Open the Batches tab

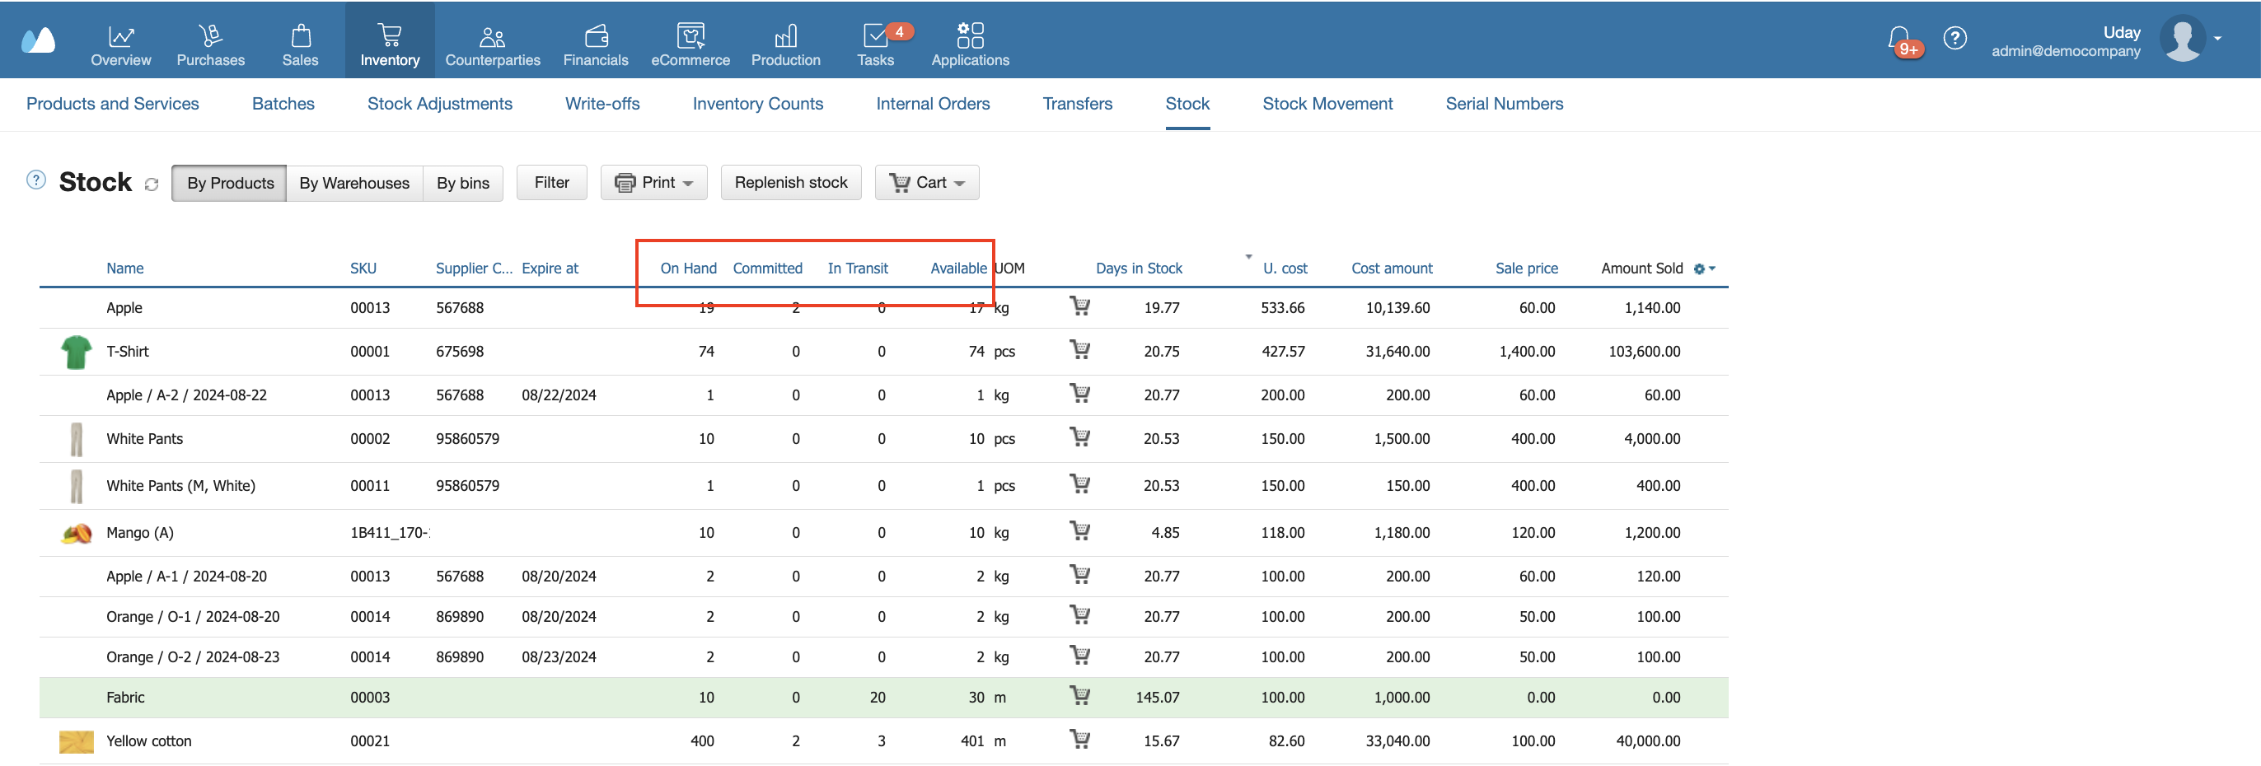point(283,104)
